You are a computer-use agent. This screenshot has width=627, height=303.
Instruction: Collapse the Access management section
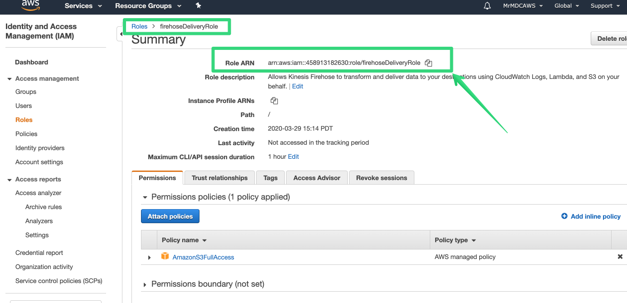pyautogui.click(x=10, y=79)
